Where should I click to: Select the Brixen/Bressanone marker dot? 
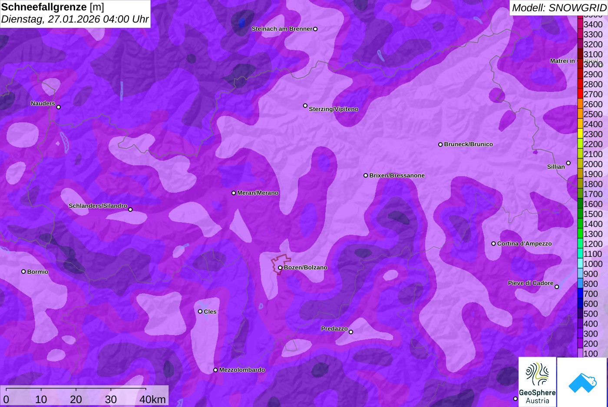366,176
